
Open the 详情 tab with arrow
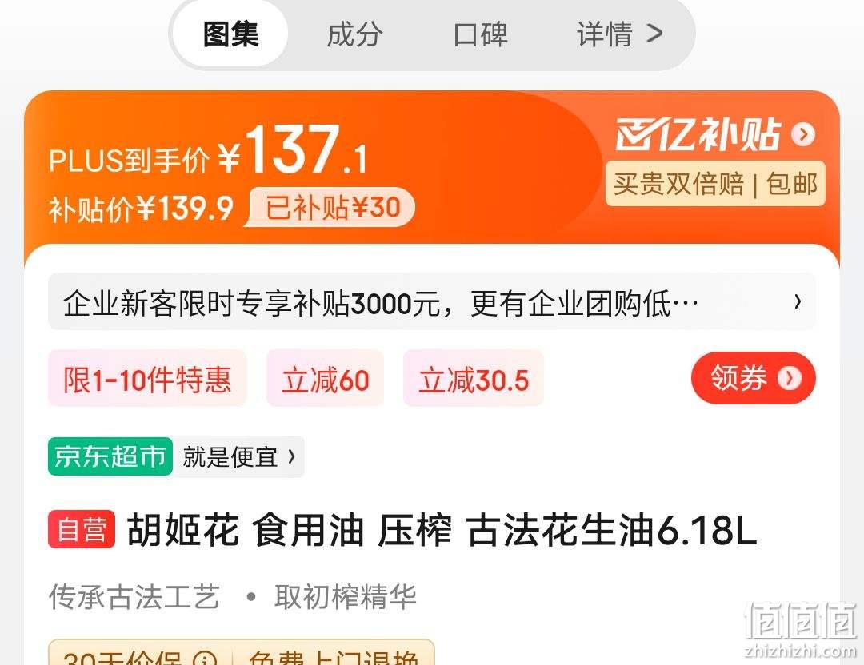[x=619, y=34]
